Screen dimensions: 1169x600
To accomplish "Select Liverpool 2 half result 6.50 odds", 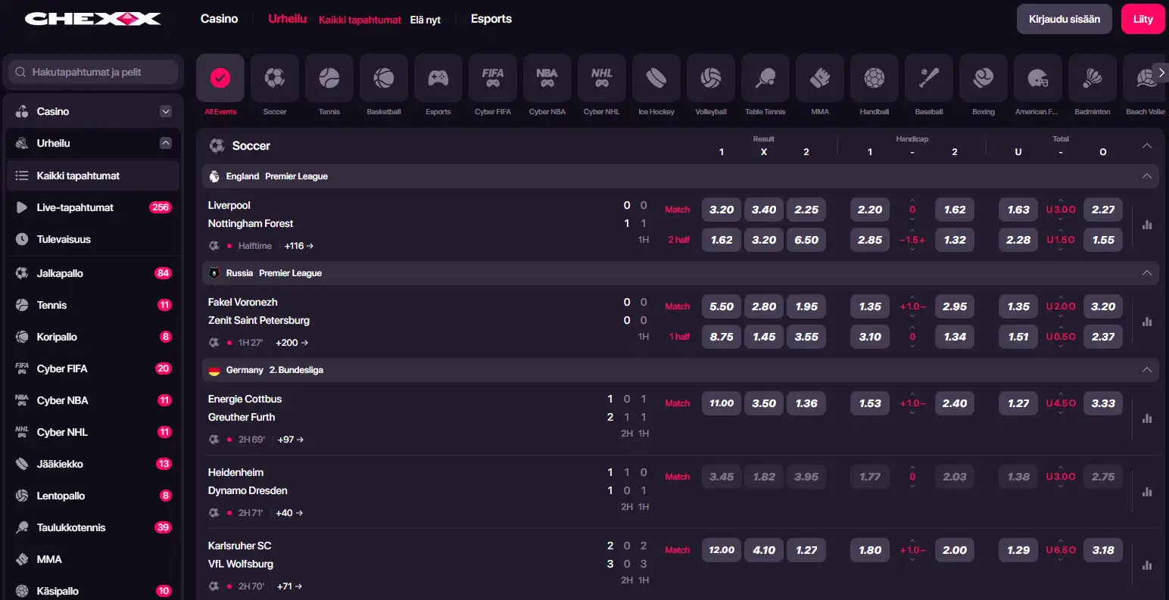I will (806, 240).
